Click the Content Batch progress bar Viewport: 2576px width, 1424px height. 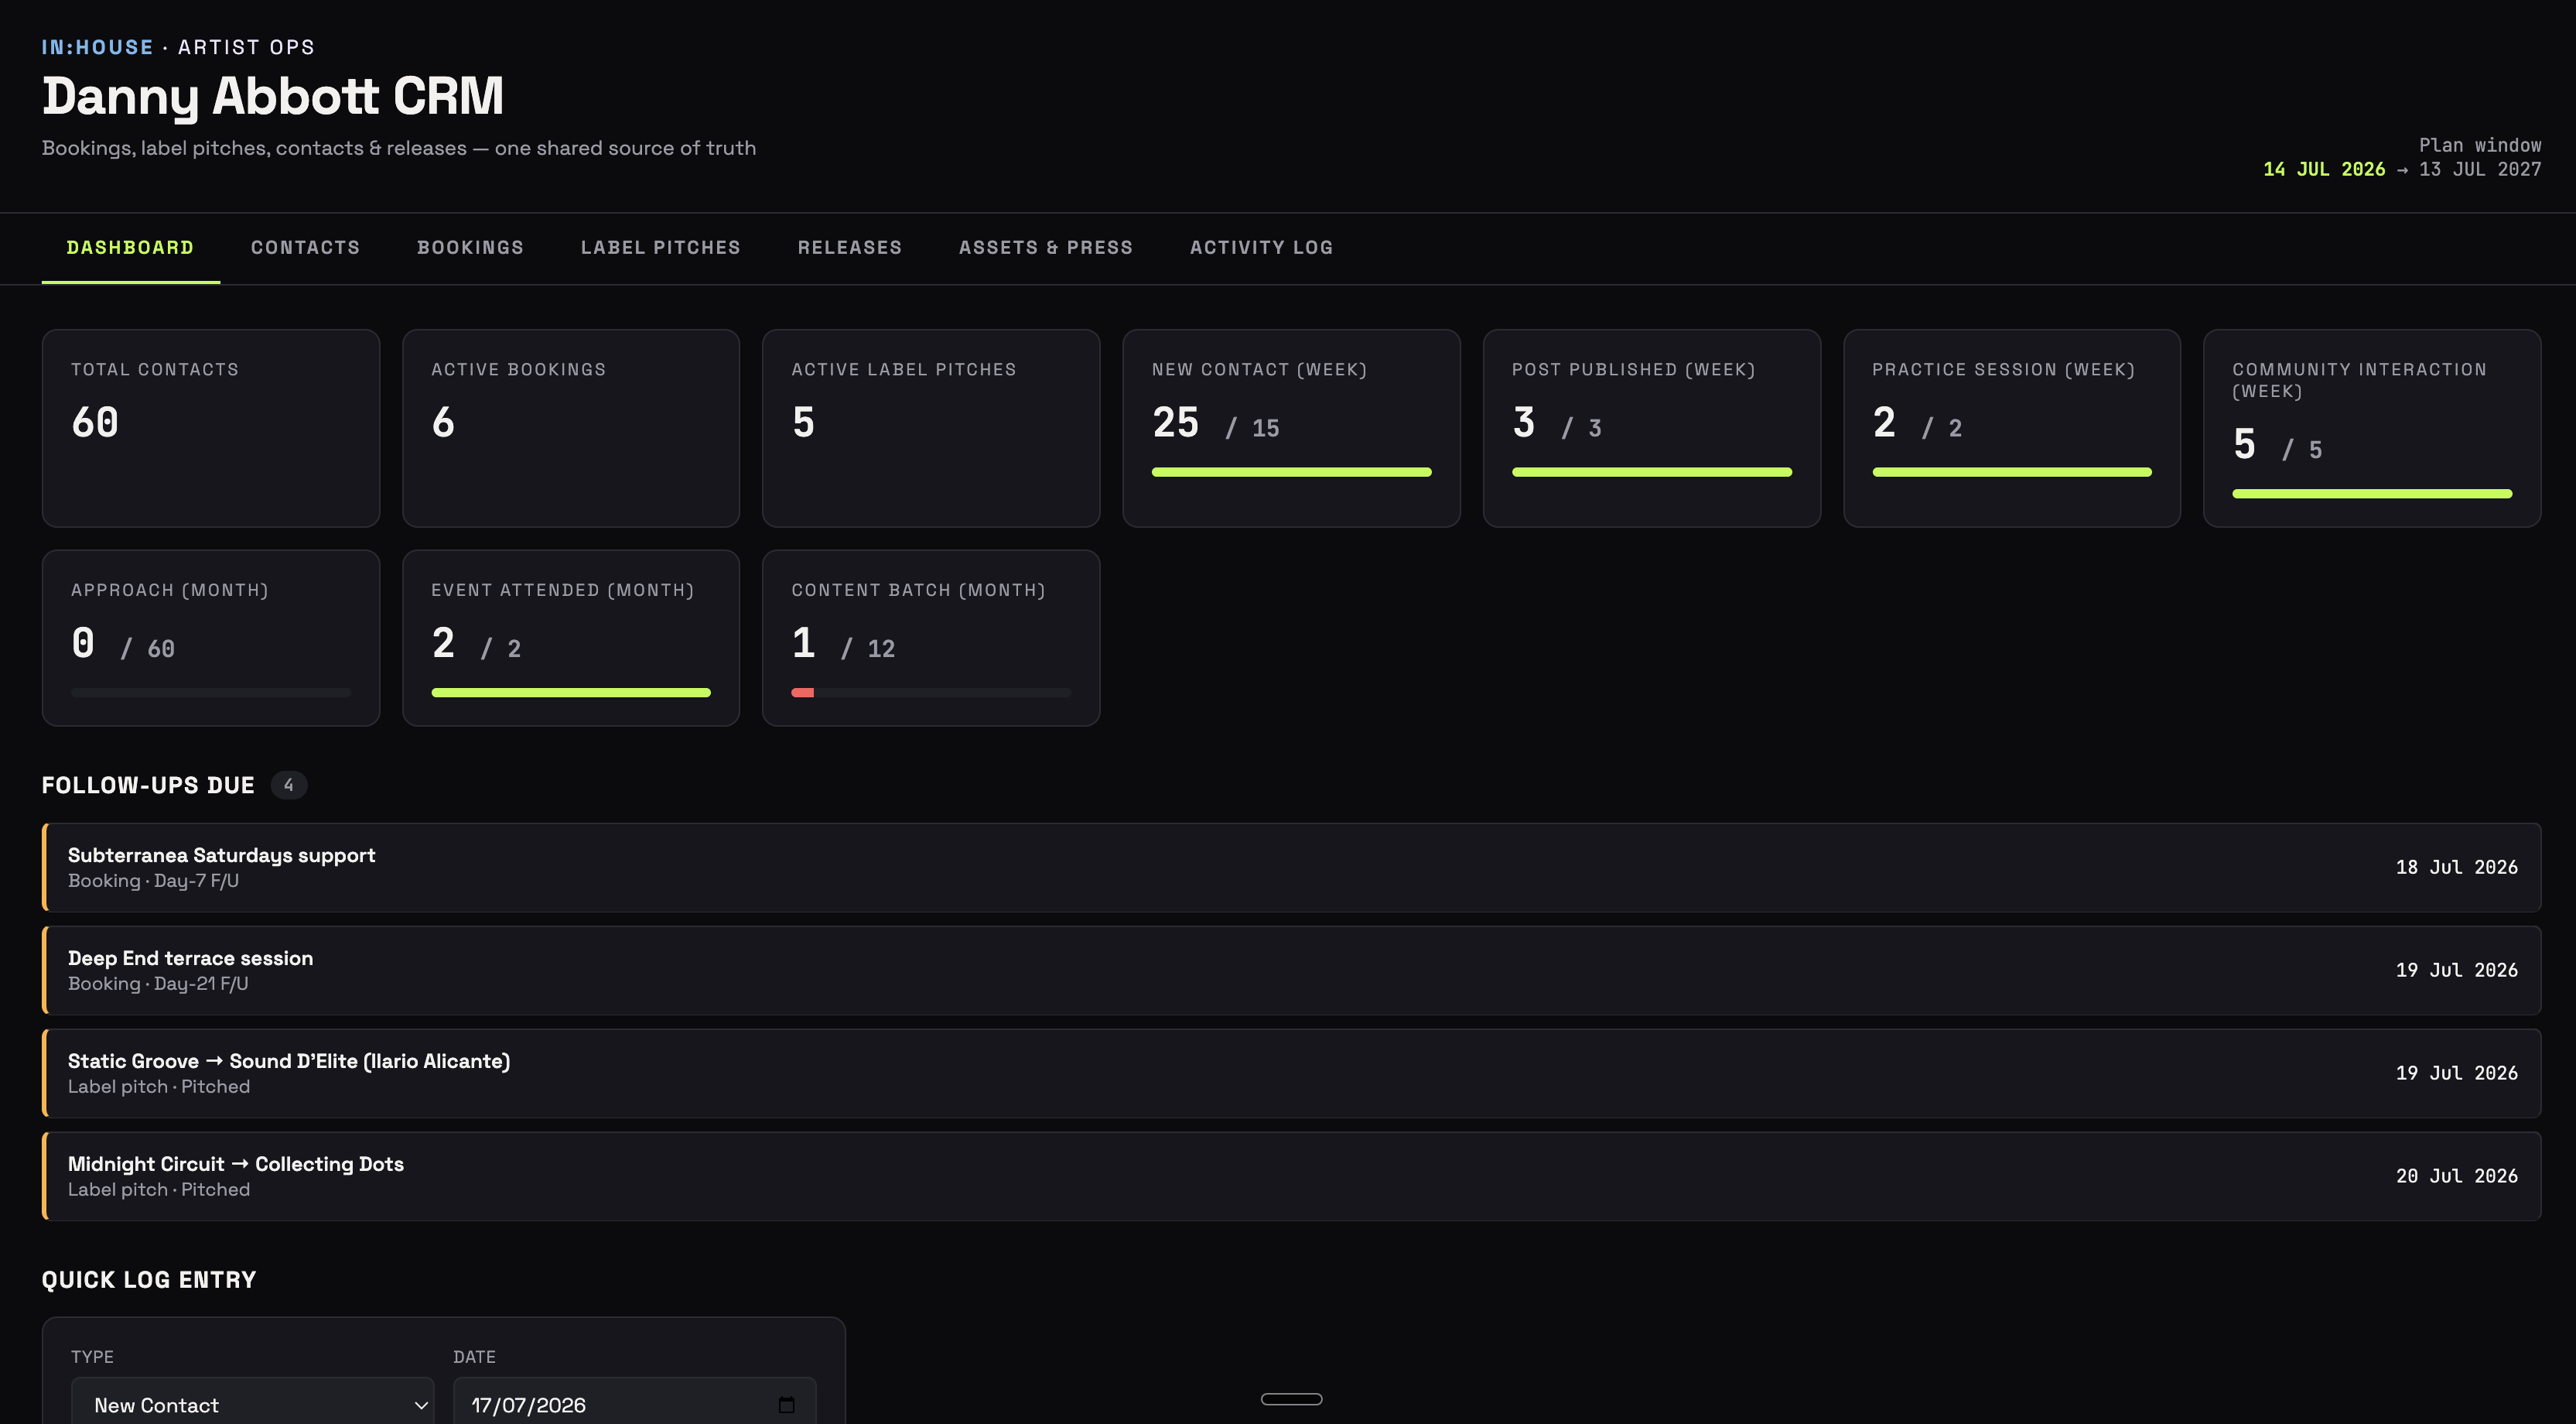click(931, 693)
